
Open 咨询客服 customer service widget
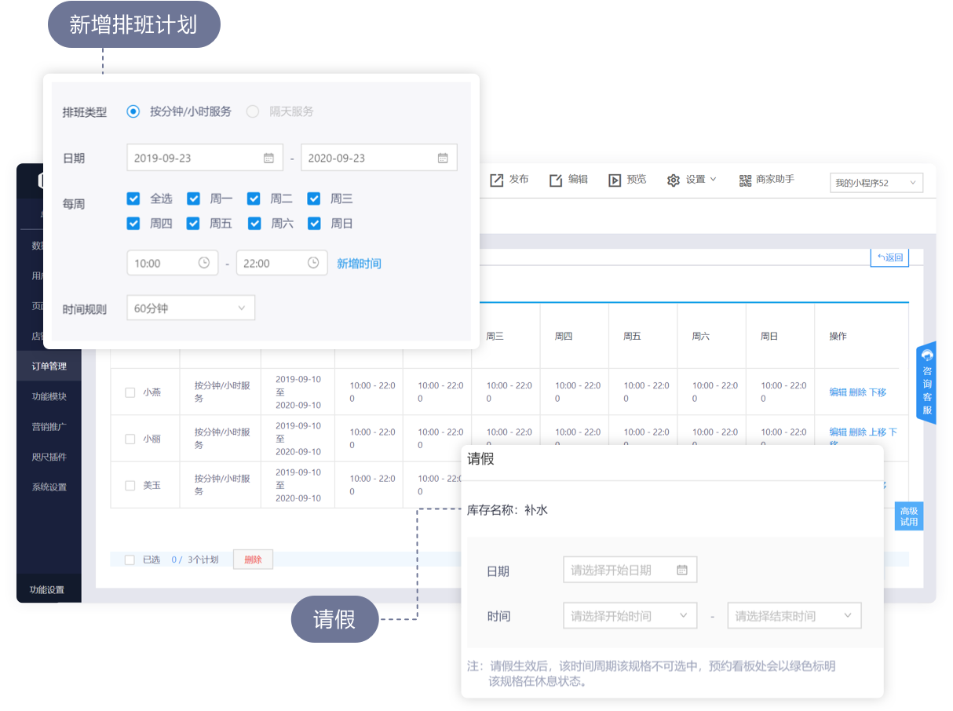click(x=927, y=383)
